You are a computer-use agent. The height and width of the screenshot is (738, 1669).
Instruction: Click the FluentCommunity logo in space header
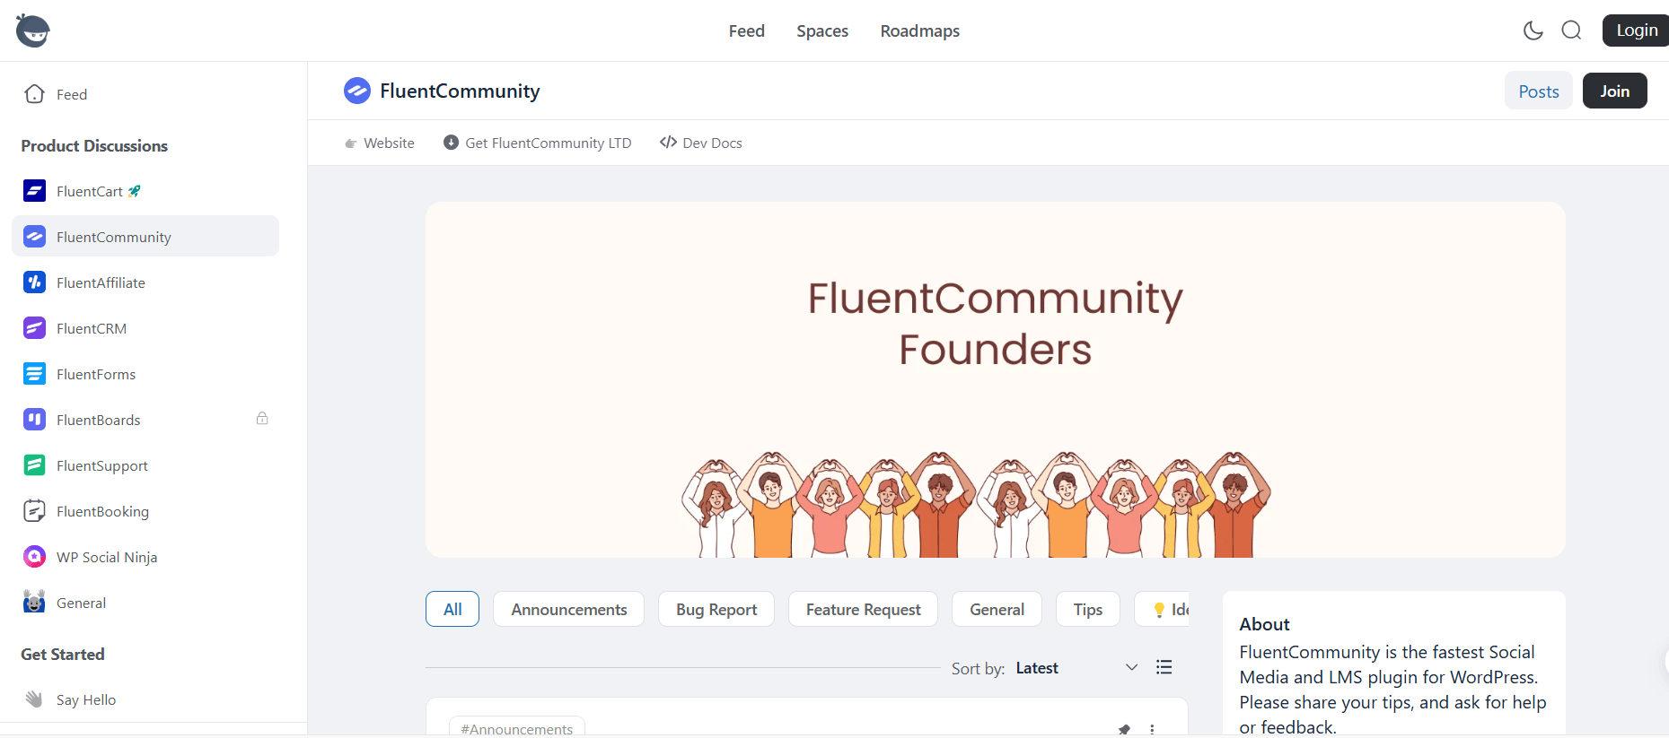[x=357, y=91]
